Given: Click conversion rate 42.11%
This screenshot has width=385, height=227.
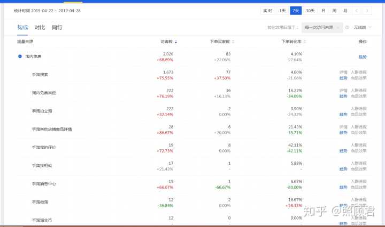Looking at the screenshot, I should tap(295, 145).
